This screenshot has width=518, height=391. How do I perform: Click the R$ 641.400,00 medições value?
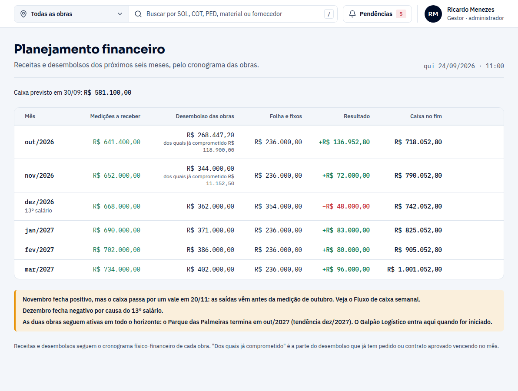pyautogui.click(x=116, y=142)
